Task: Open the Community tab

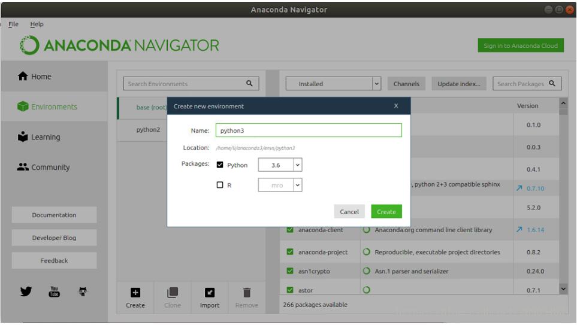Action: click(55, 167)
